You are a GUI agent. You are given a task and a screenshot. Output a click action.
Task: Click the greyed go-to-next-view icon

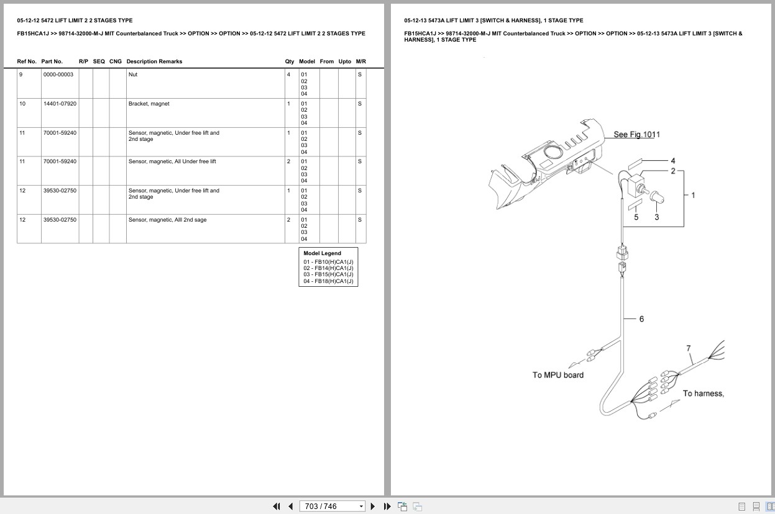pyautogui.click(x=418, y=507)
